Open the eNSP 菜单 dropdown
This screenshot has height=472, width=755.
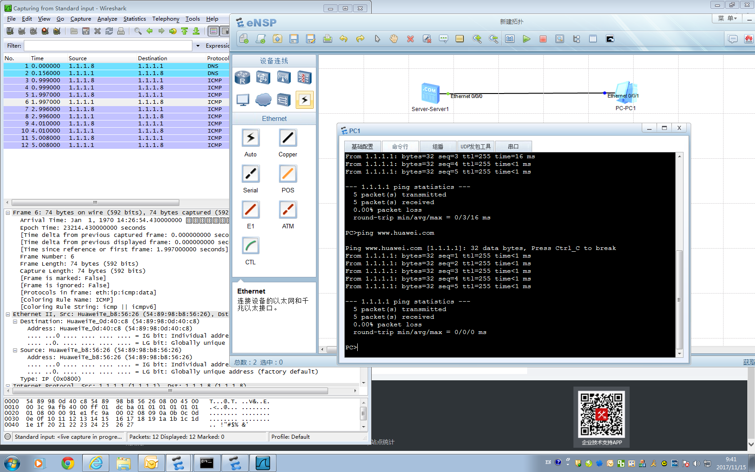[x=728, y=18]
